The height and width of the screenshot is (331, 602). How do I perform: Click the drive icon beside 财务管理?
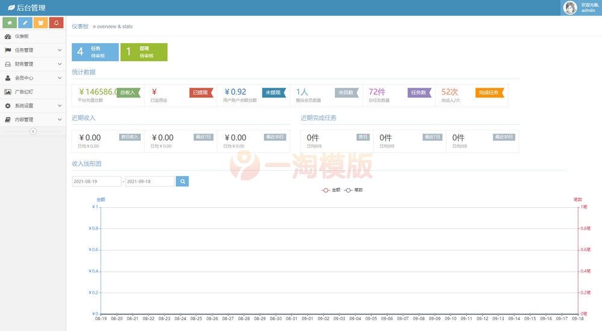pos(8,64)
